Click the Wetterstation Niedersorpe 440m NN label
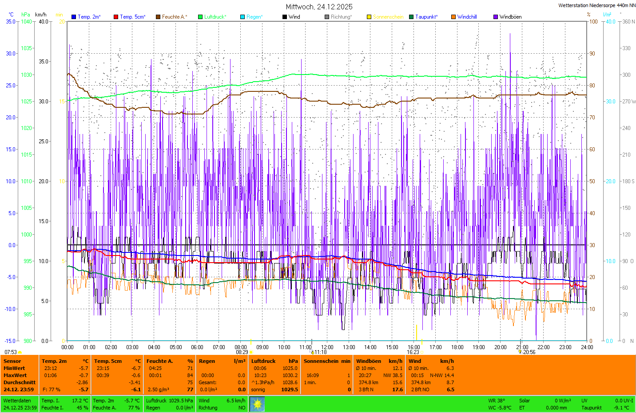 (596, 5)
